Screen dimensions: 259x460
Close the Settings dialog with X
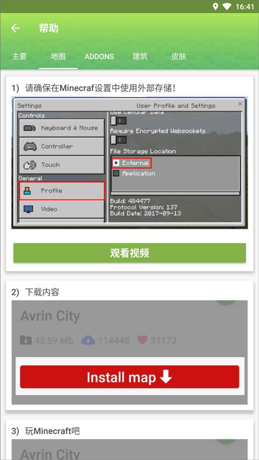(x=240, y=104)
